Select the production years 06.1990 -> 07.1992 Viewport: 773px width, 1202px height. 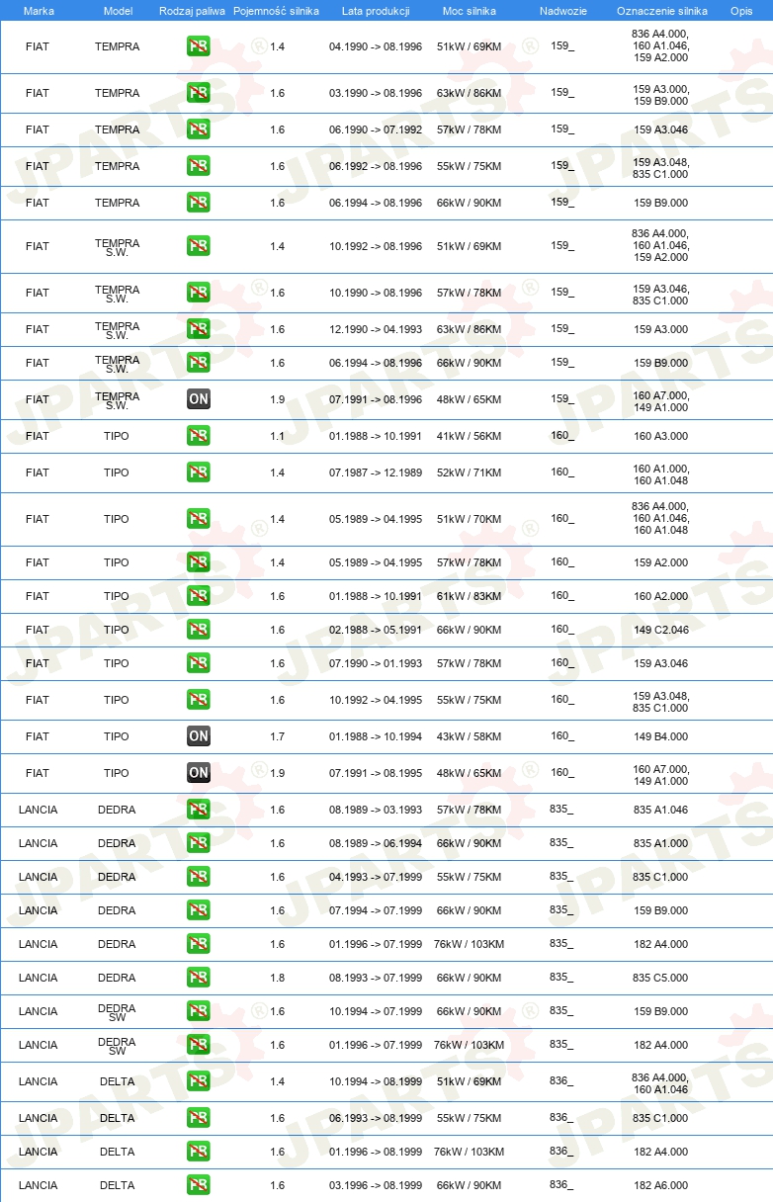point(376,129)
